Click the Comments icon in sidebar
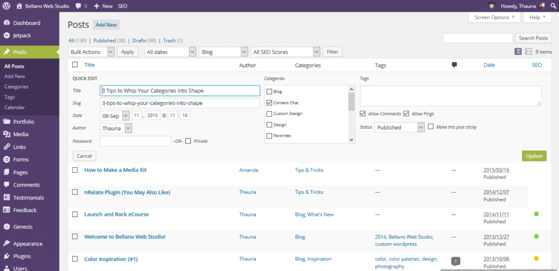The height and width of the screenshot is (271, 559). click(x=6, y=185)
